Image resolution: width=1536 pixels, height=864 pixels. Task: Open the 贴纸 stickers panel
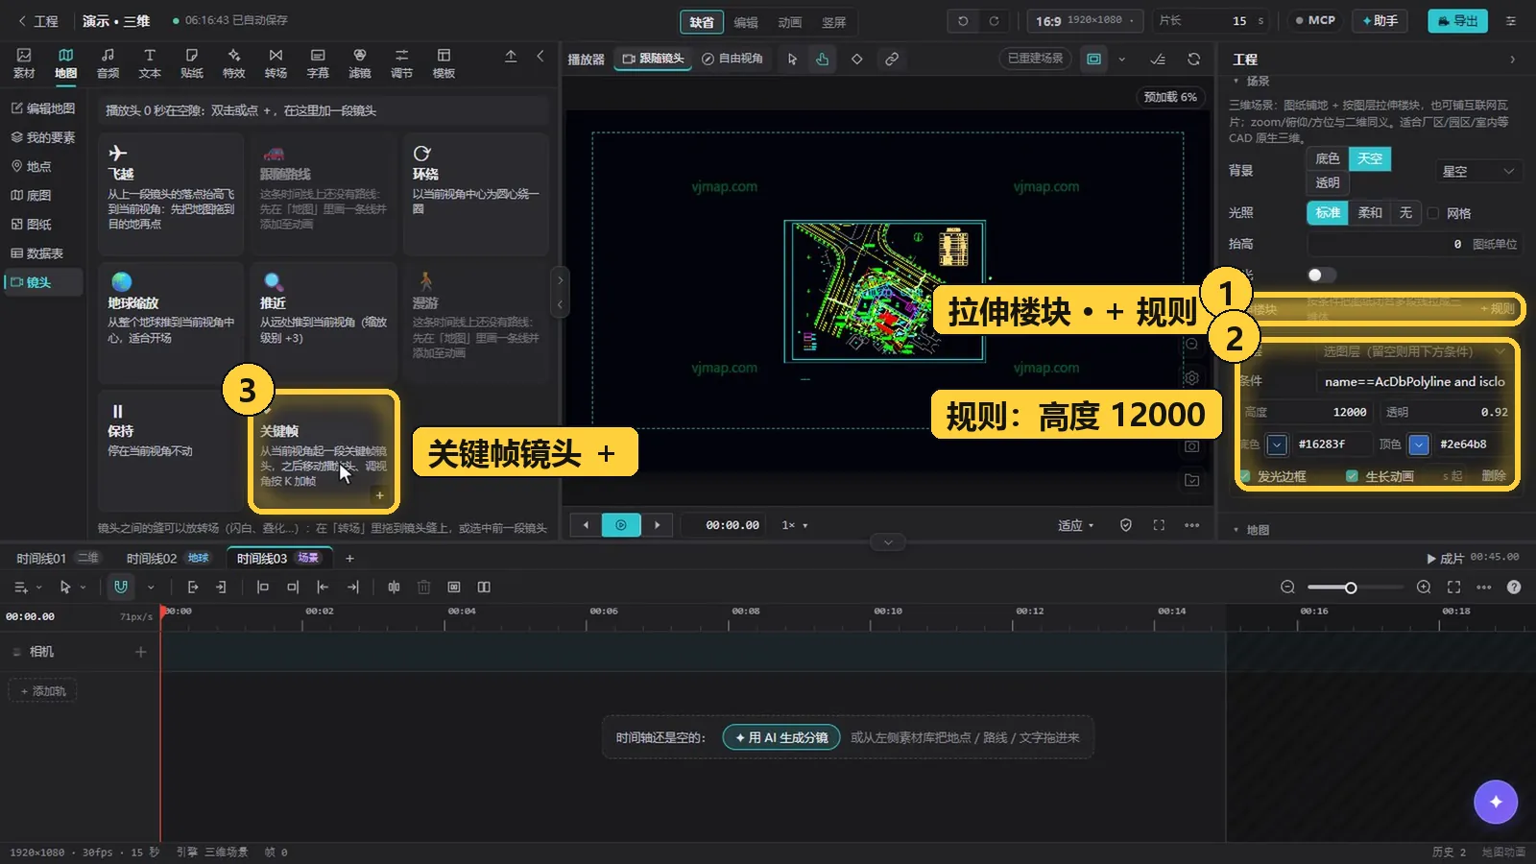coord(192,63)
